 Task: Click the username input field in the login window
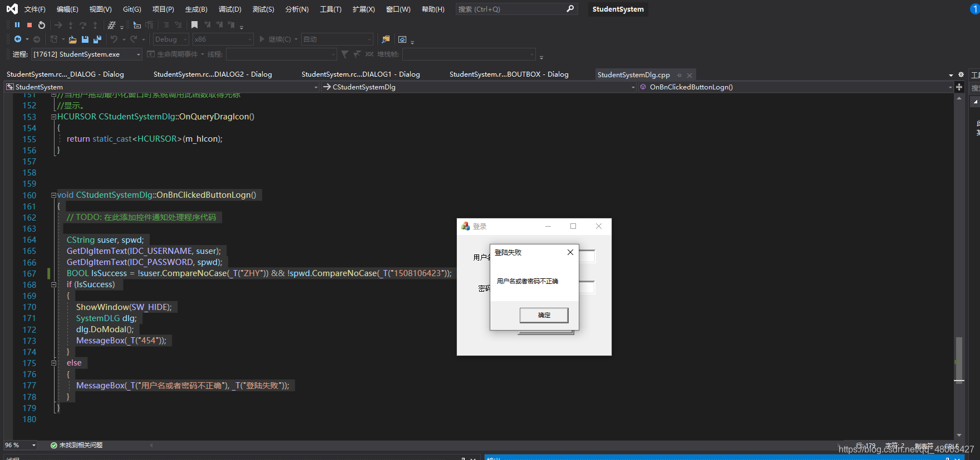(587, 256)
